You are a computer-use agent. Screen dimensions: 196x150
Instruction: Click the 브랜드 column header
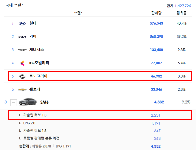(79, 13)
